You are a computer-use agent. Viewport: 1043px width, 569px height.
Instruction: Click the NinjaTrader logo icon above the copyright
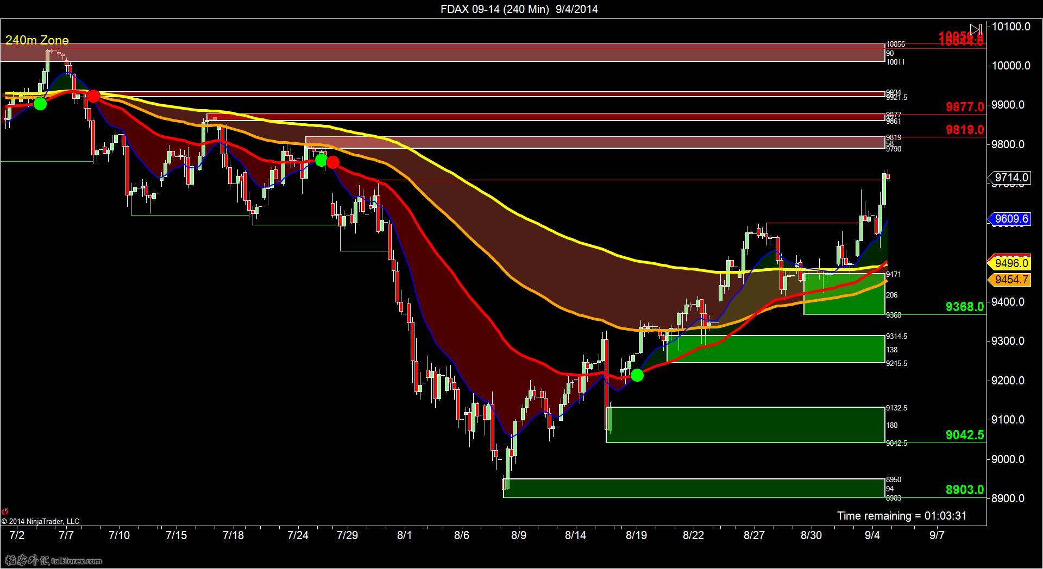point(5,511)
